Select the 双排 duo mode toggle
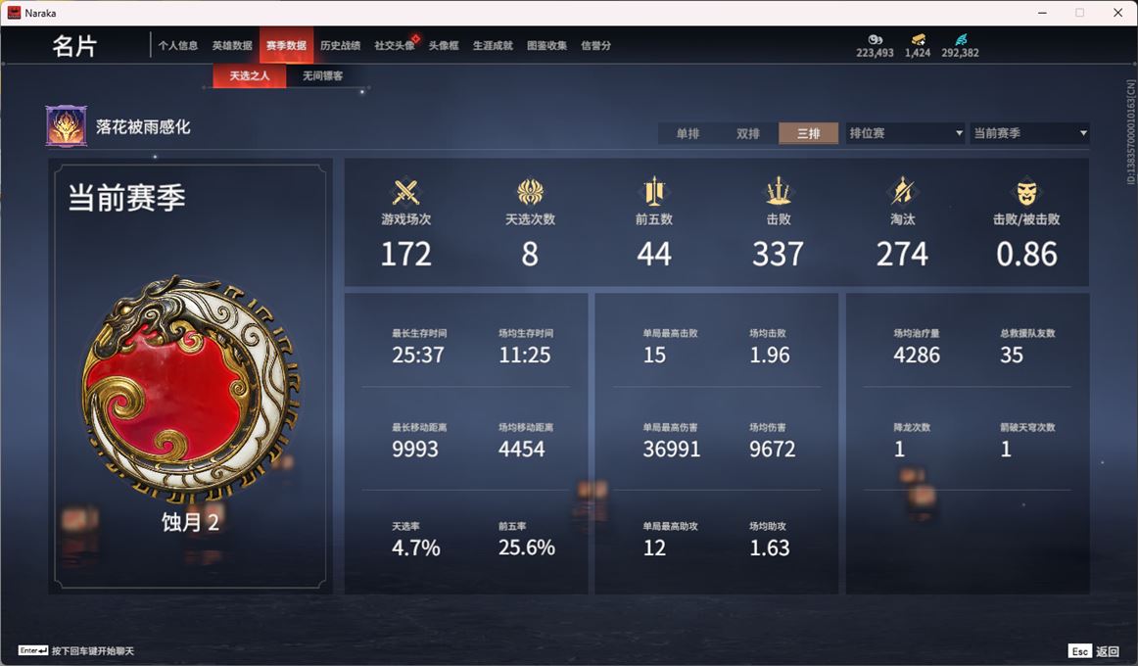 [x=747, y=133]
